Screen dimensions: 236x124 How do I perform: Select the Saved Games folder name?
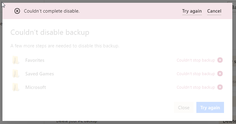pyautogui.click(x=39, y=74)
